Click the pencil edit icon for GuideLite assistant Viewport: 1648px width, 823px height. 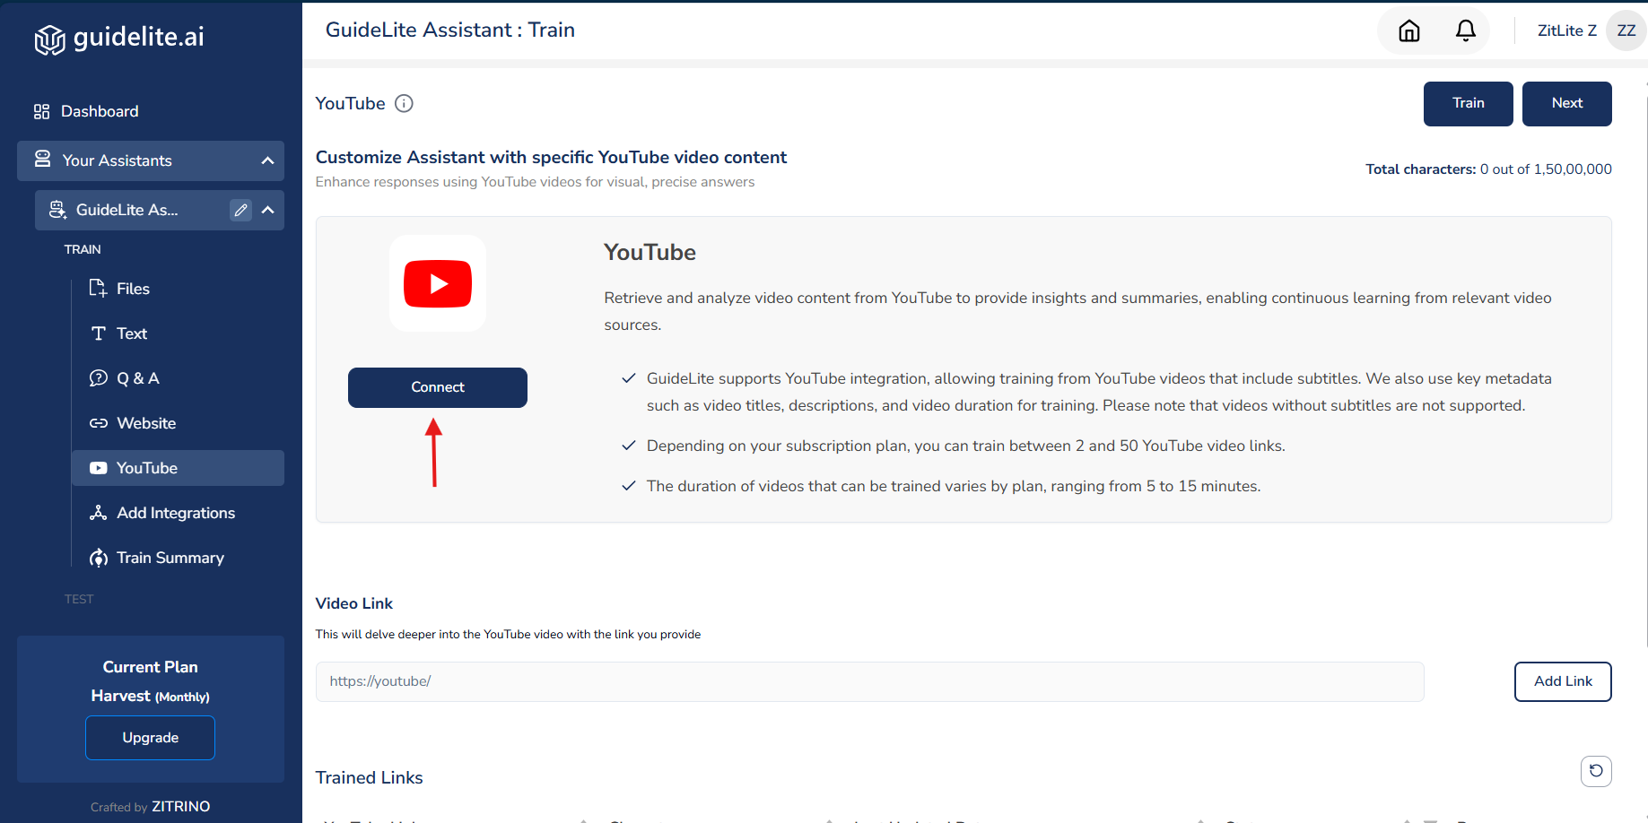(x=240, y=210)
